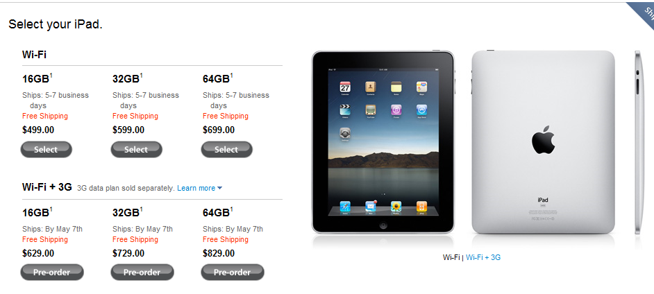Viewport: 654px width, 294px height.
Task: Switch gallery view to Wi-Fi + 3G
Action: pos(483,257)
